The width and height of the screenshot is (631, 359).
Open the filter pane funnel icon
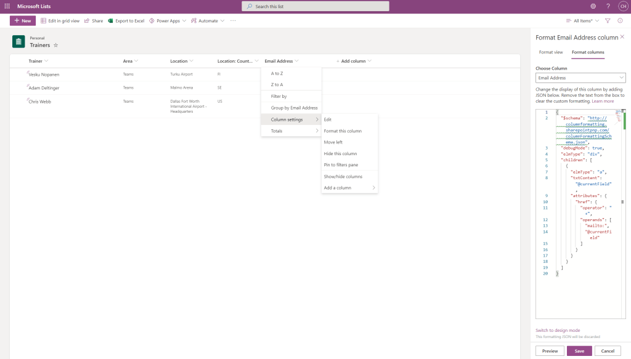[608, 21]
